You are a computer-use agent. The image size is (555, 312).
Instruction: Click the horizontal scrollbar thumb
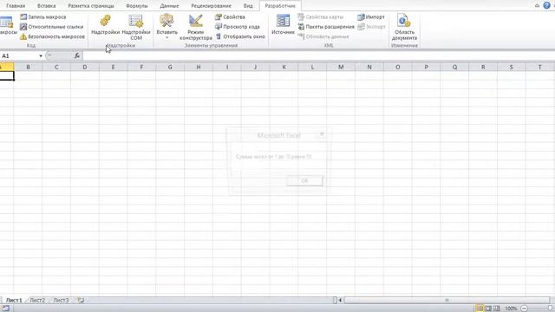click(447, 301)
